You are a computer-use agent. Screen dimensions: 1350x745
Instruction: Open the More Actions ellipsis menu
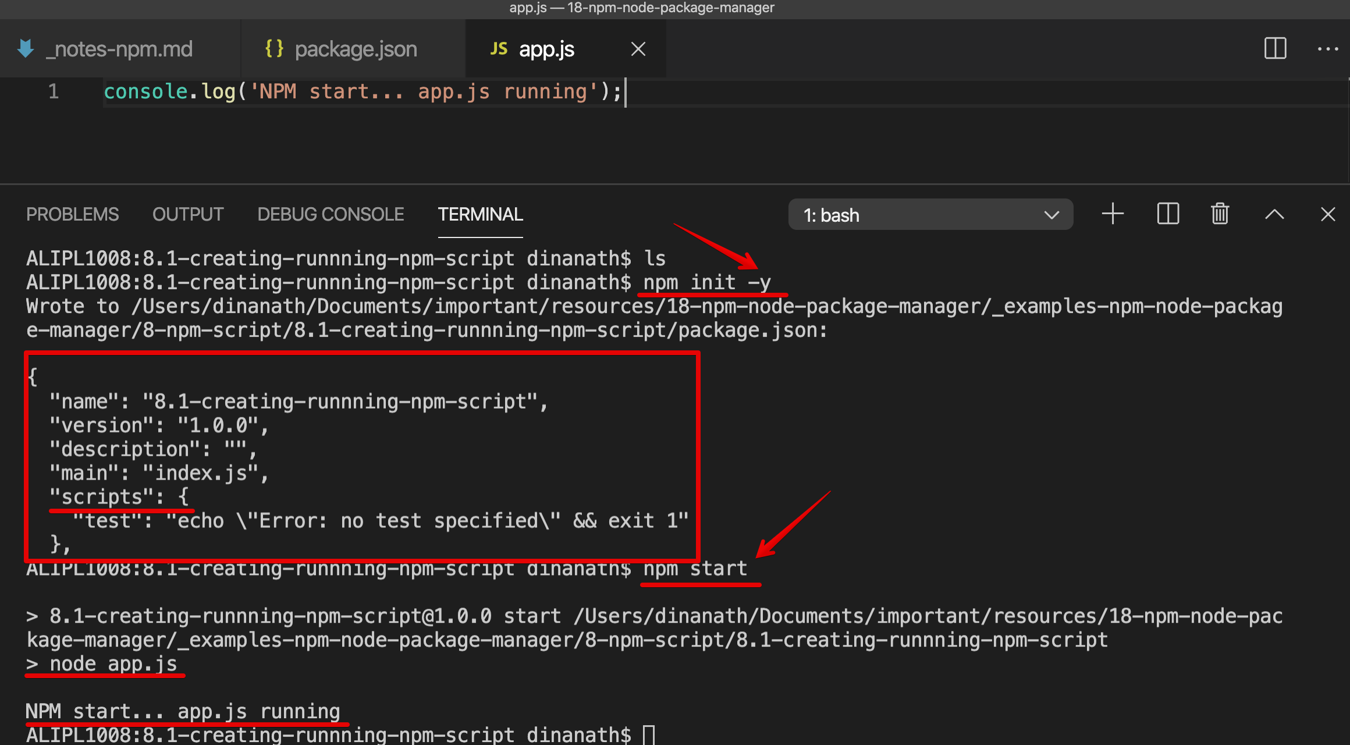pyautogui.click(x=1327, y=49)
